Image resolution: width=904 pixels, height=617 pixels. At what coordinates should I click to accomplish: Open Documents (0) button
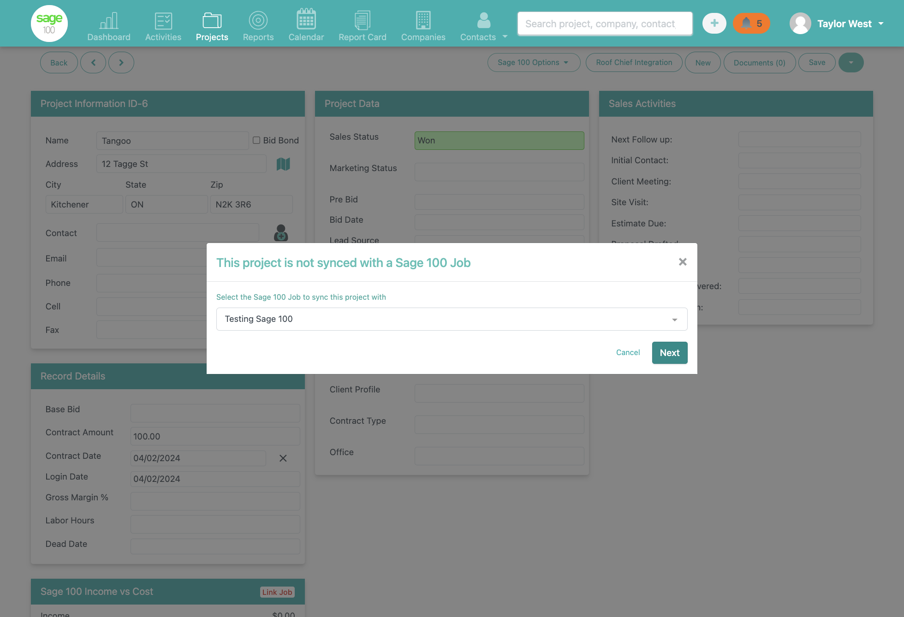pyautogui.click(x=760, y=63)
